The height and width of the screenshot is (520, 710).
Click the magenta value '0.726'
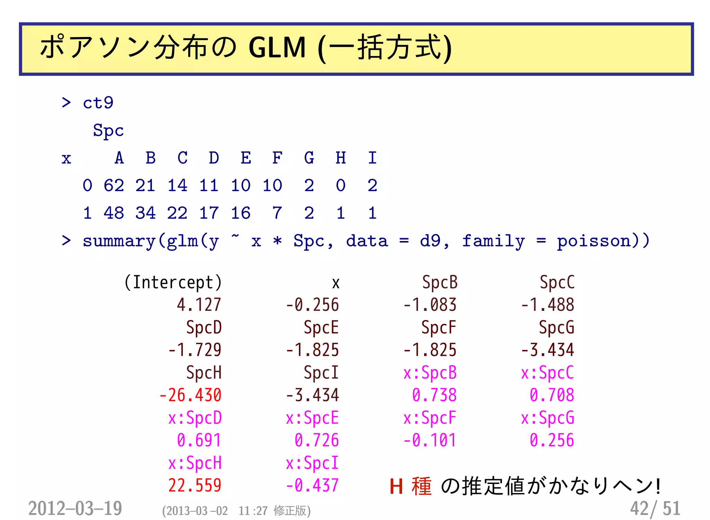click(317, 440)
